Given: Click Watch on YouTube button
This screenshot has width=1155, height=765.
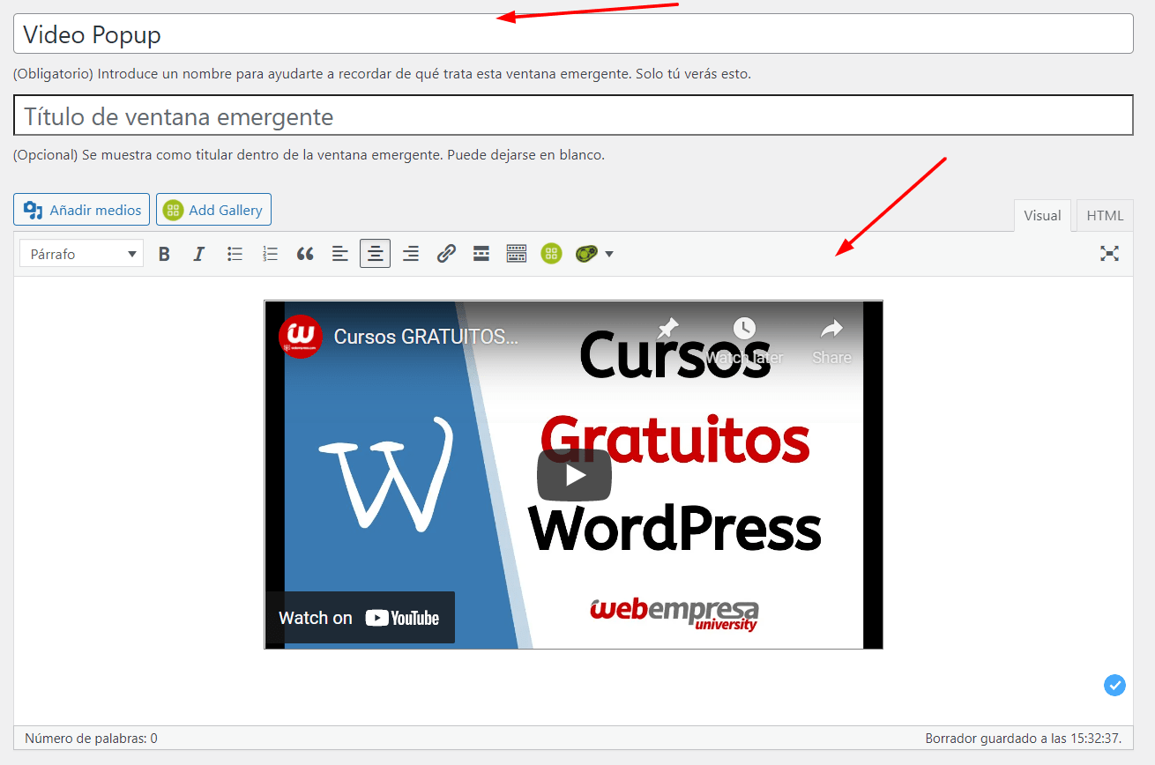Looking at the screenshot, I should click(360, 618).
